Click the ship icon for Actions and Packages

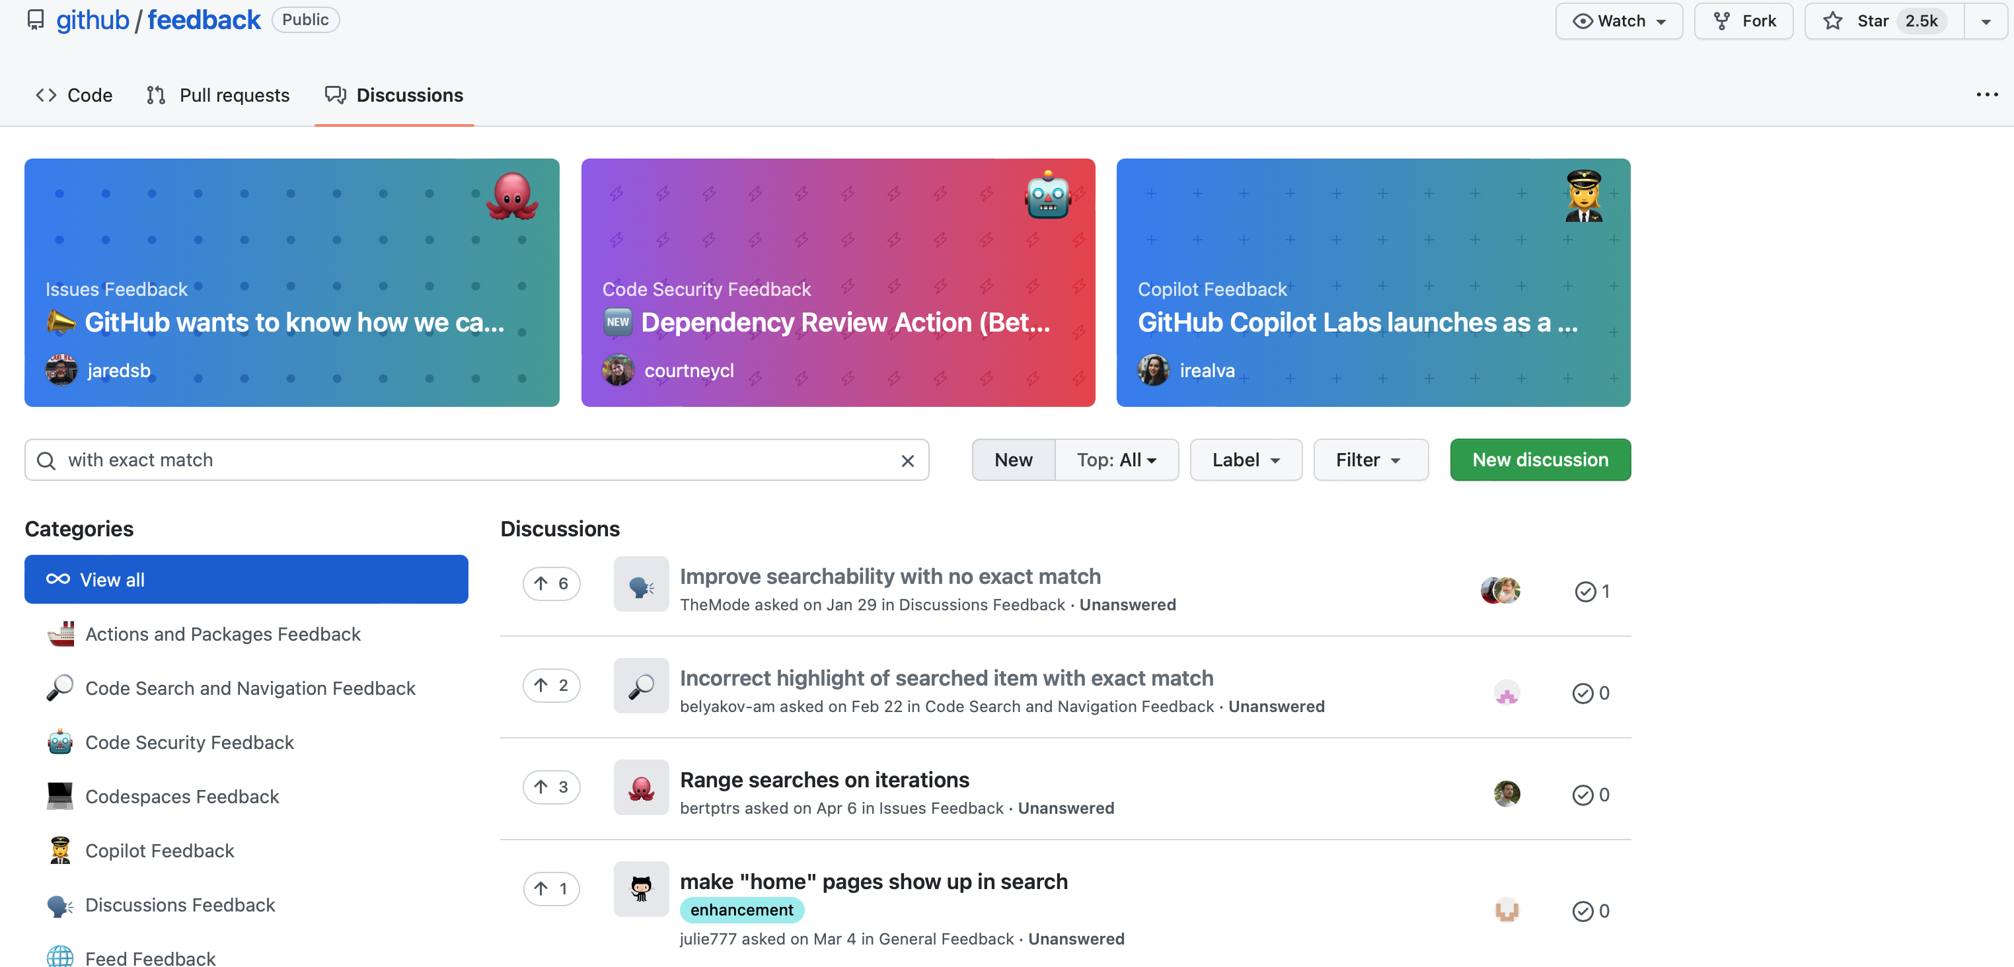point(60,634)
